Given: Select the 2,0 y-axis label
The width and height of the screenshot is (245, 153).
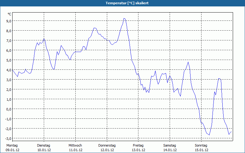Looking at the screenshot, I should pos(9,89).
